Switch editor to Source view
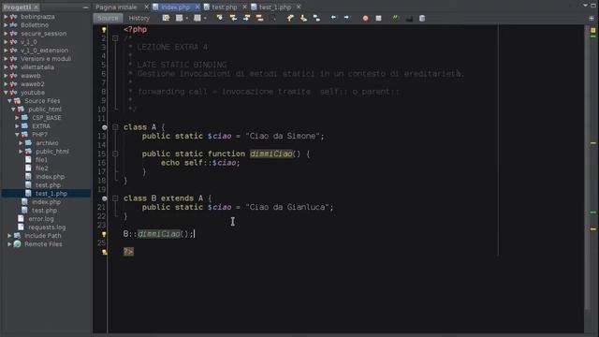Viewport: 599px width, 337px height. 108,18
